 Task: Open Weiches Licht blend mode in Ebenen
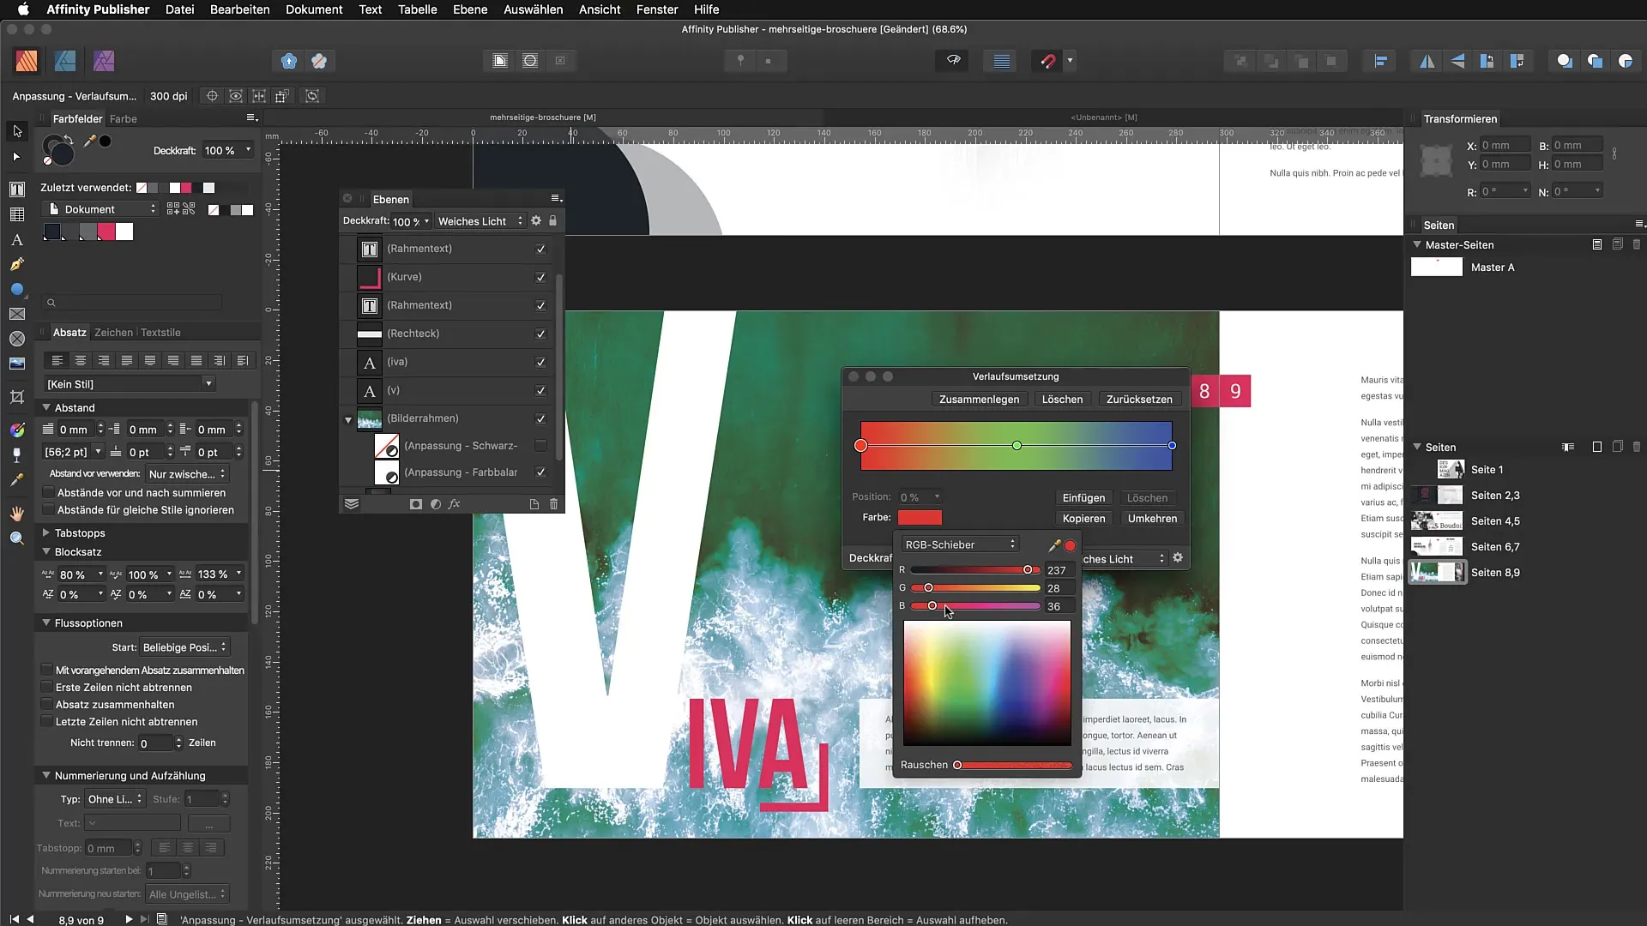(480, 221)
